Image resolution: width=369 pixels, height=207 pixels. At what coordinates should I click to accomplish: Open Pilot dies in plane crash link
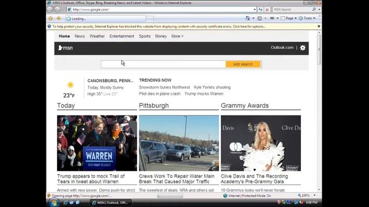160,94
